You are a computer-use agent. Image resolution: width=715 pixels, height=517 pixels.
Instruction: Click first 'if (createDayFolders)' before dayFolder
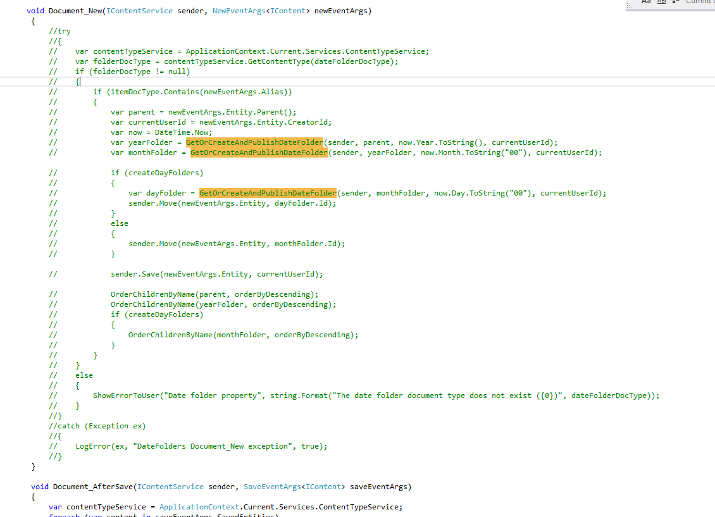pos(157,173)
